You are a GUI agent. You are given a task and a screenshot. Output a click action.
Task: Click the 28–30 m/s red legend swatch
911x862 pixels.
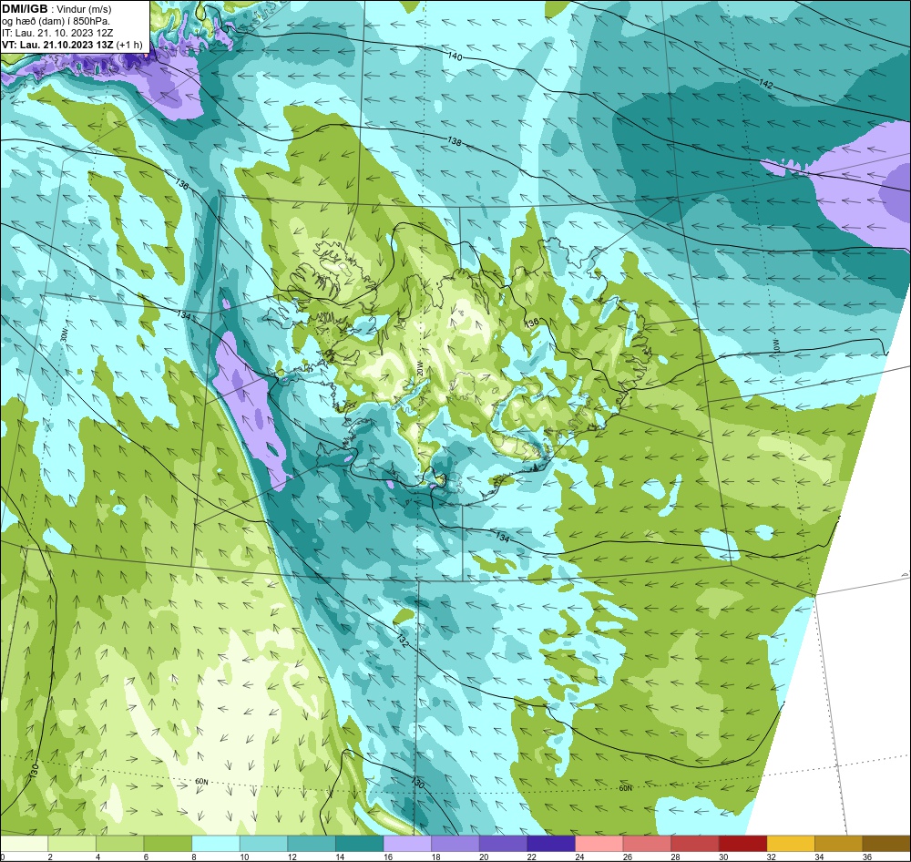tap(695, 843)
